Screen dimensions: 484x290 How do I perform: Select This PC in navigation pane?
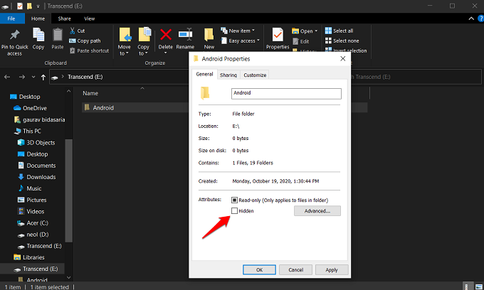click(x=28, y=131)
